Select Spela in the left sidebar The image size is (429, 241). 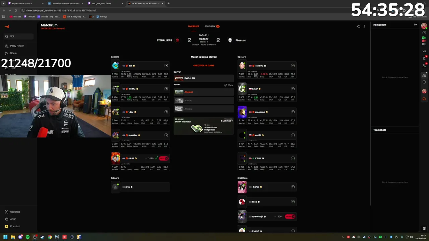(x=13, y=53)
